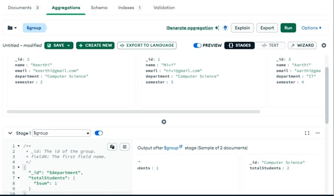Click the name value "Keerthi"
Screen dimensions: 334x196
tap(41, 65)
